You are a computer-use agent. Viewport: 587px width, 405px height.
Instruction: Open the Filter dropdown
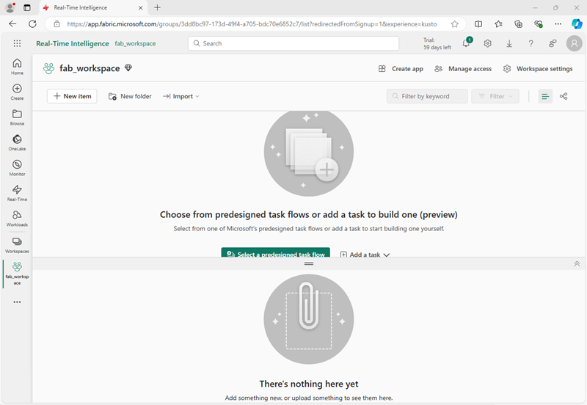[x=495, y=96]
